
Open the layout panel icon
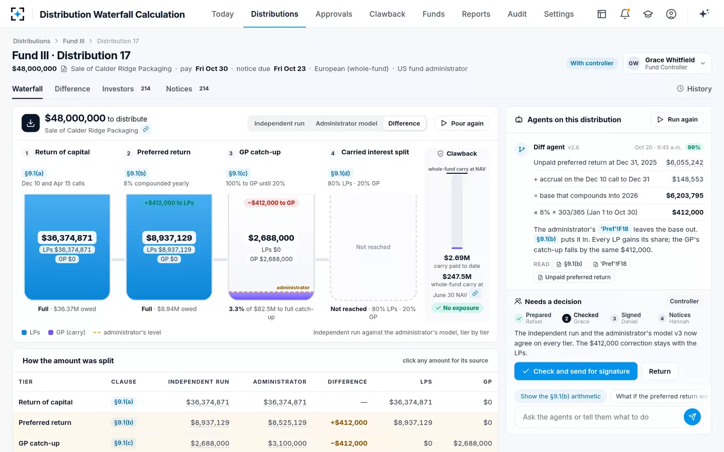602,14
